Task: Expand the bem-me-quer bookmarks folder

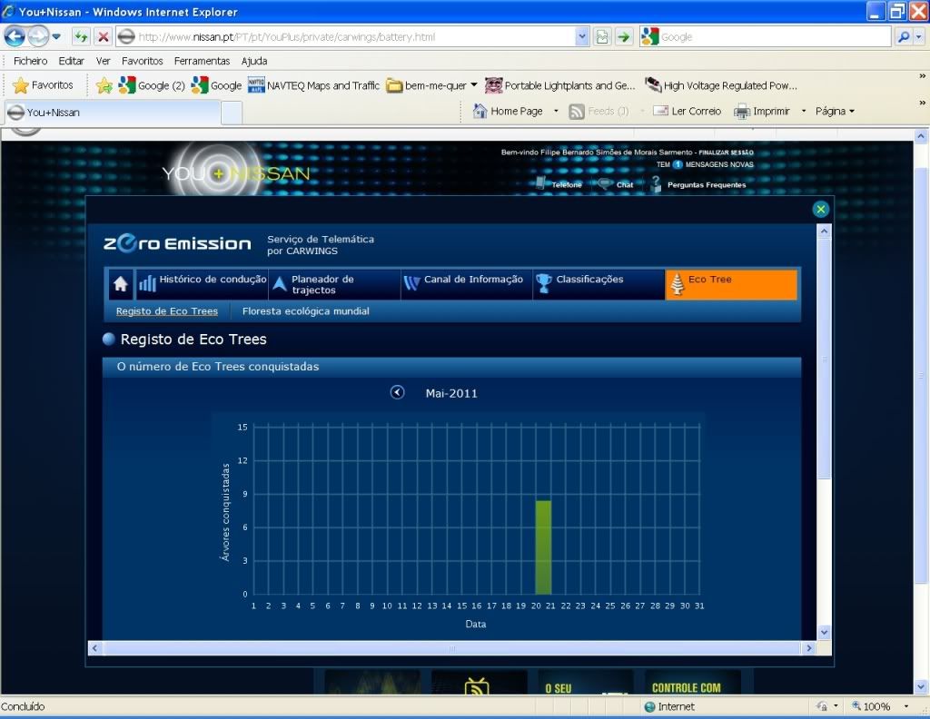Action: coord(431,85)
